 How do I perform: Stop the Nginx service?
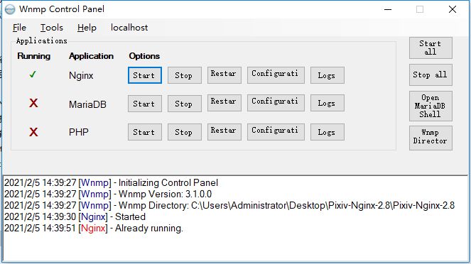pos(185,75)
